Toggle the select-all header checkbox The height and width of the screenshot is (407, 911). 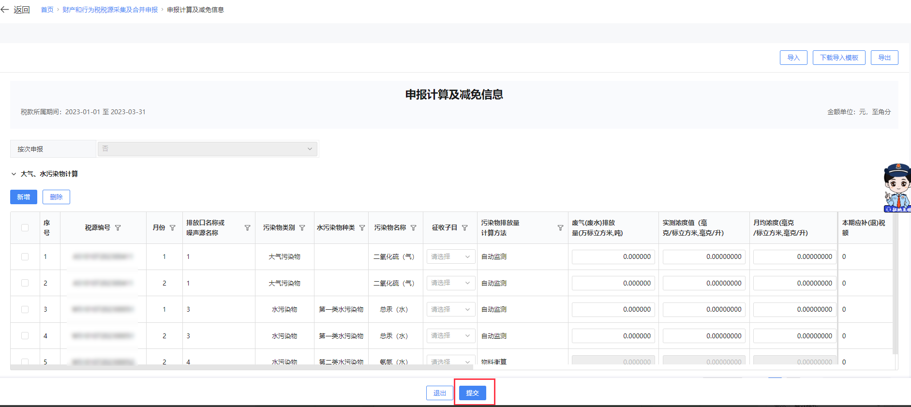25,228
